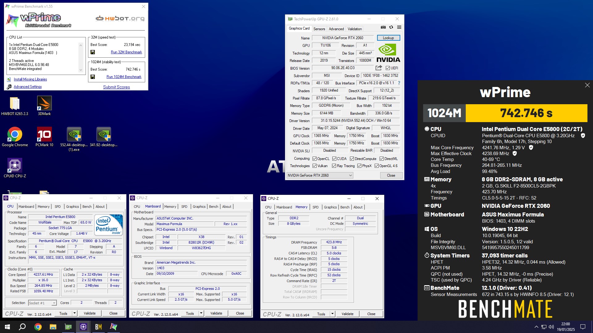This screenshot has height=333, width=593.
Task: Toggle the Ray Tracing checkbox
Action: point(334,166)
